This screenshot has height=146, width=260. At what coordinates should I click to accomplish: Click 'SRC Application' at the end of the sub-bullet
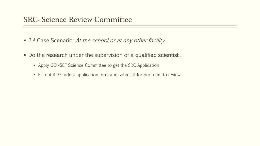[x=143, y=65]
